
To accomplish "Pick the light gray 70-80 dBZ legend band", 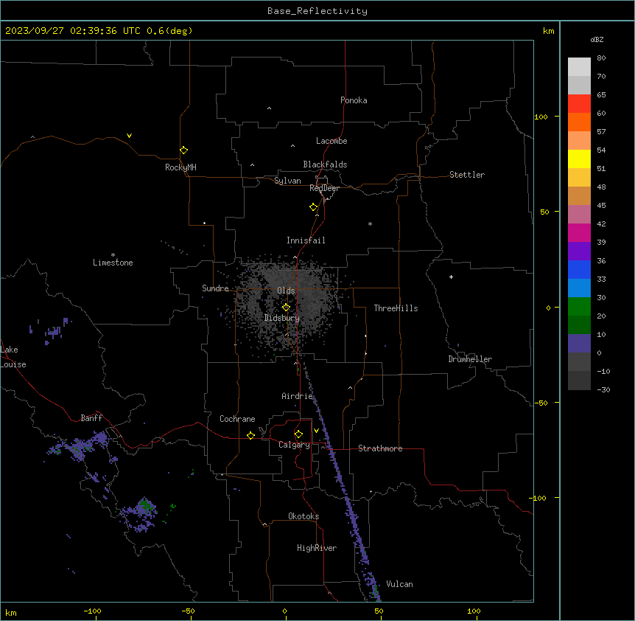I will 579,66.
